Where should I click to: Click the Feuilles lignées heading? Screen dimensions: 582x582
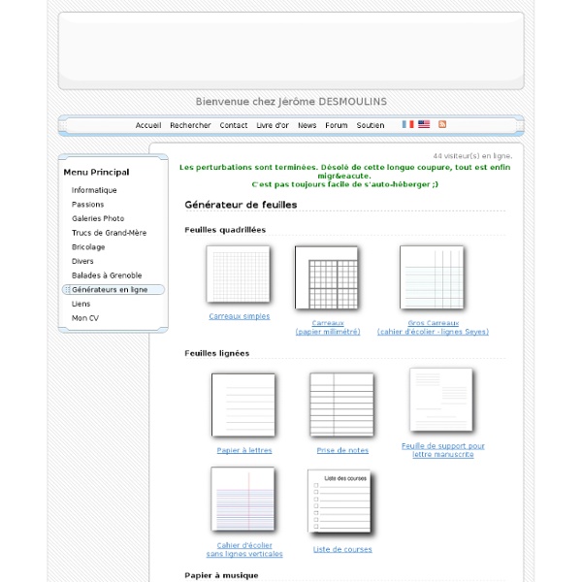pos(216,353)
